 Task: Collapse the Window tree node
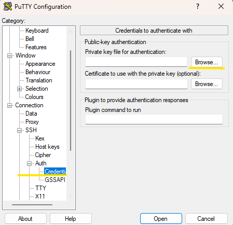(9, 55)
